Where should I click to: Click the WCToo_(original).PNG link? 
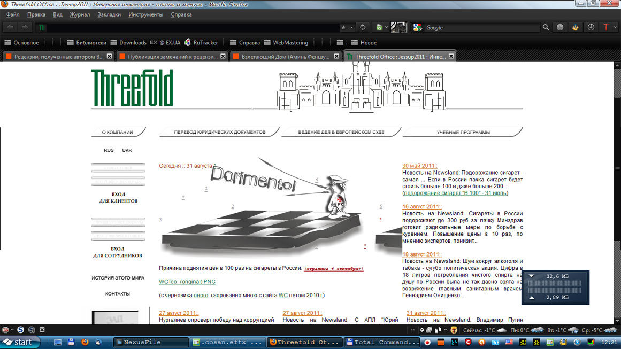pos(187,282)
